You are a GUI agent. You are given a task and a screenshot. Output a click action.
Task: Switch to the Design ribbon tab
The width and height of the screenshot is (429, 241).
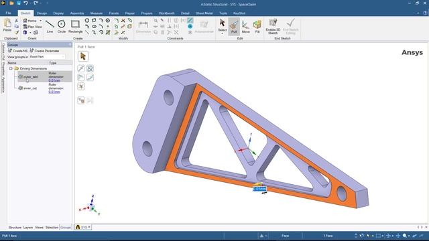coord(42,13)
